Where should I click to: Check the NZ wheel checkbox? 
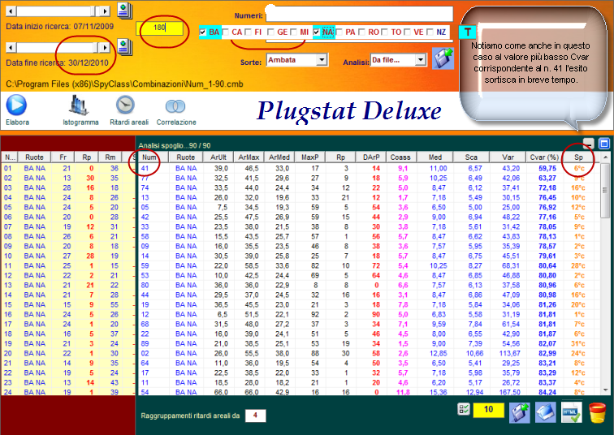click(x=430, y=32)
